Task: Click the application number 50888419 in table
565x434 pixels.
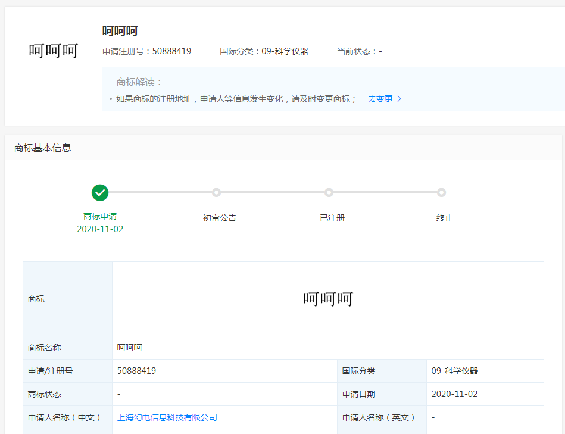Action: [137, 371]
